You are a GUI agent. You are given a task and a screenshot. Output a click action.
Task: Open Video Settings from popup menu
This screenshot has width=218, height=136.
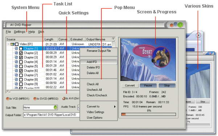point(99,112)
